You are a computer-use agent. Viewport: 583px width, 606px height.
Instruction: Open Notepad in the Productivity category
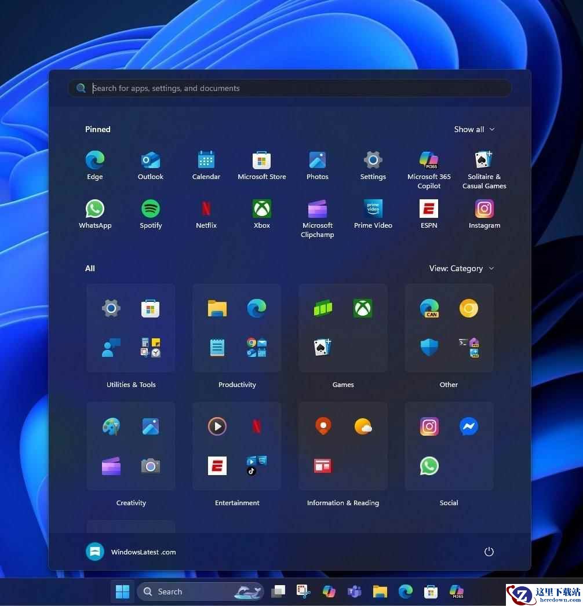pyautogui.click(x=217, y=348)
